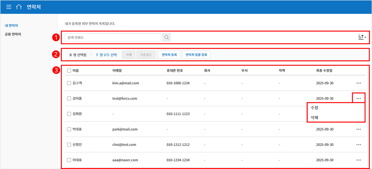Switch to 공용 연락처 in sidebar

pyautogui.click(x=13, y=34)
